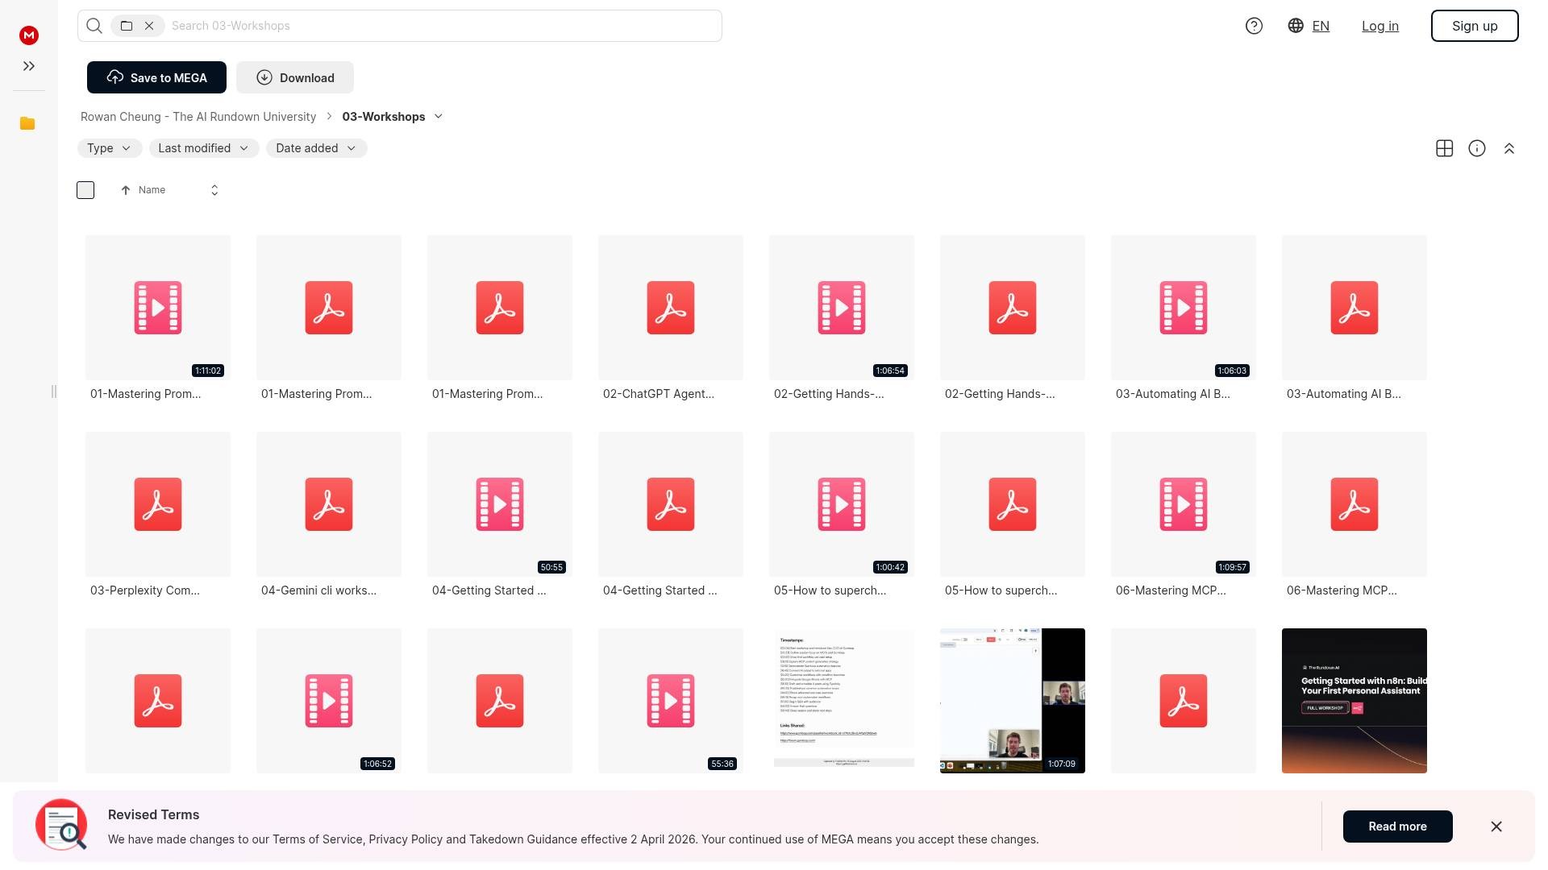The height and width of the screenshot is (870, 1548).
Task: Click the Save to MEGA button
Action: point(156,77)
